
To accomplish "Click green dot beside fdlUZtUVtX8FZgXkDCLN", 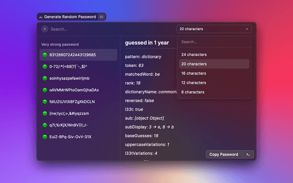I will [45, 102].
